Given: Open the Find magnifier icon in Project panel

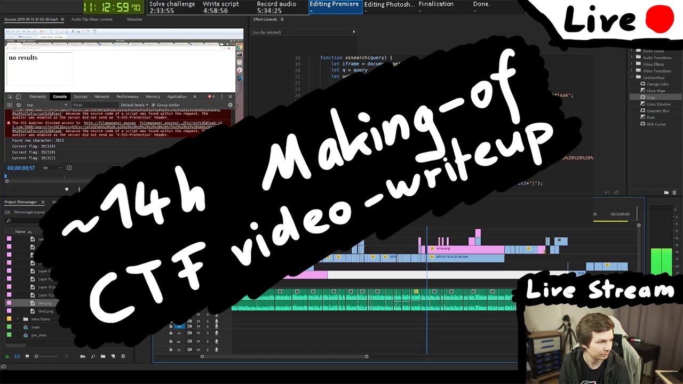Looking at the screenshot, I should click(x=93, y=356).
